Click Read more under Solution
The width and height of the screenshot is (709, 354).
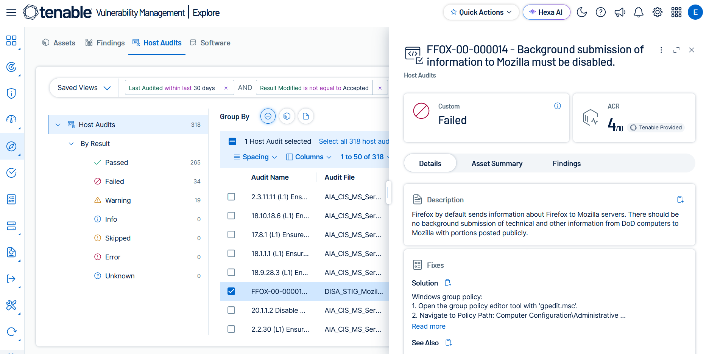click(429, 326)
